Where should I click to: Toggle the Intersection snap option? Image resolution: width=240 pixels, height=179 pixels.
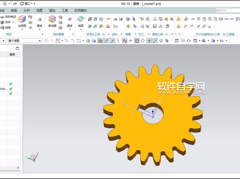[130, 41]
